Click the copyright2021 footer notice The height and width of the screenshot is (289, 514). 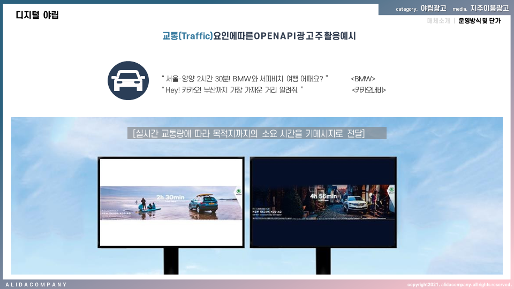[x=459, y=285]
